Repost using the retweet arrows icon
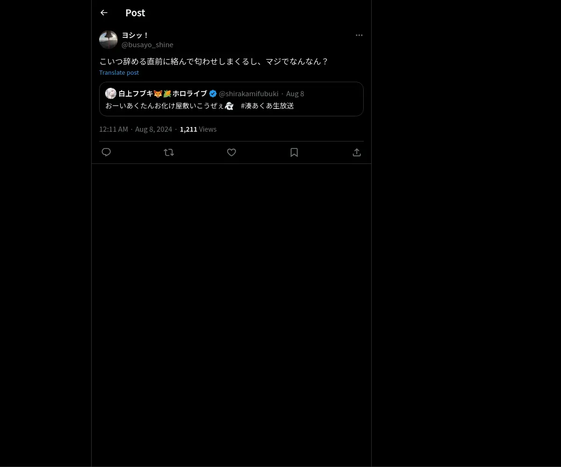 click(x=169, y=152)
